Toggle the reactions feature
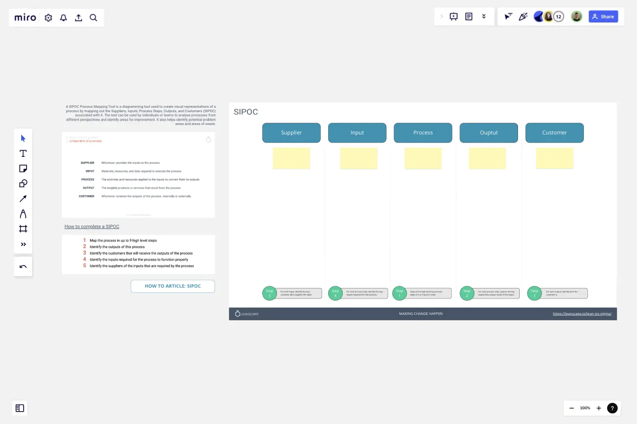637x424 pixels. pos(523,16)
